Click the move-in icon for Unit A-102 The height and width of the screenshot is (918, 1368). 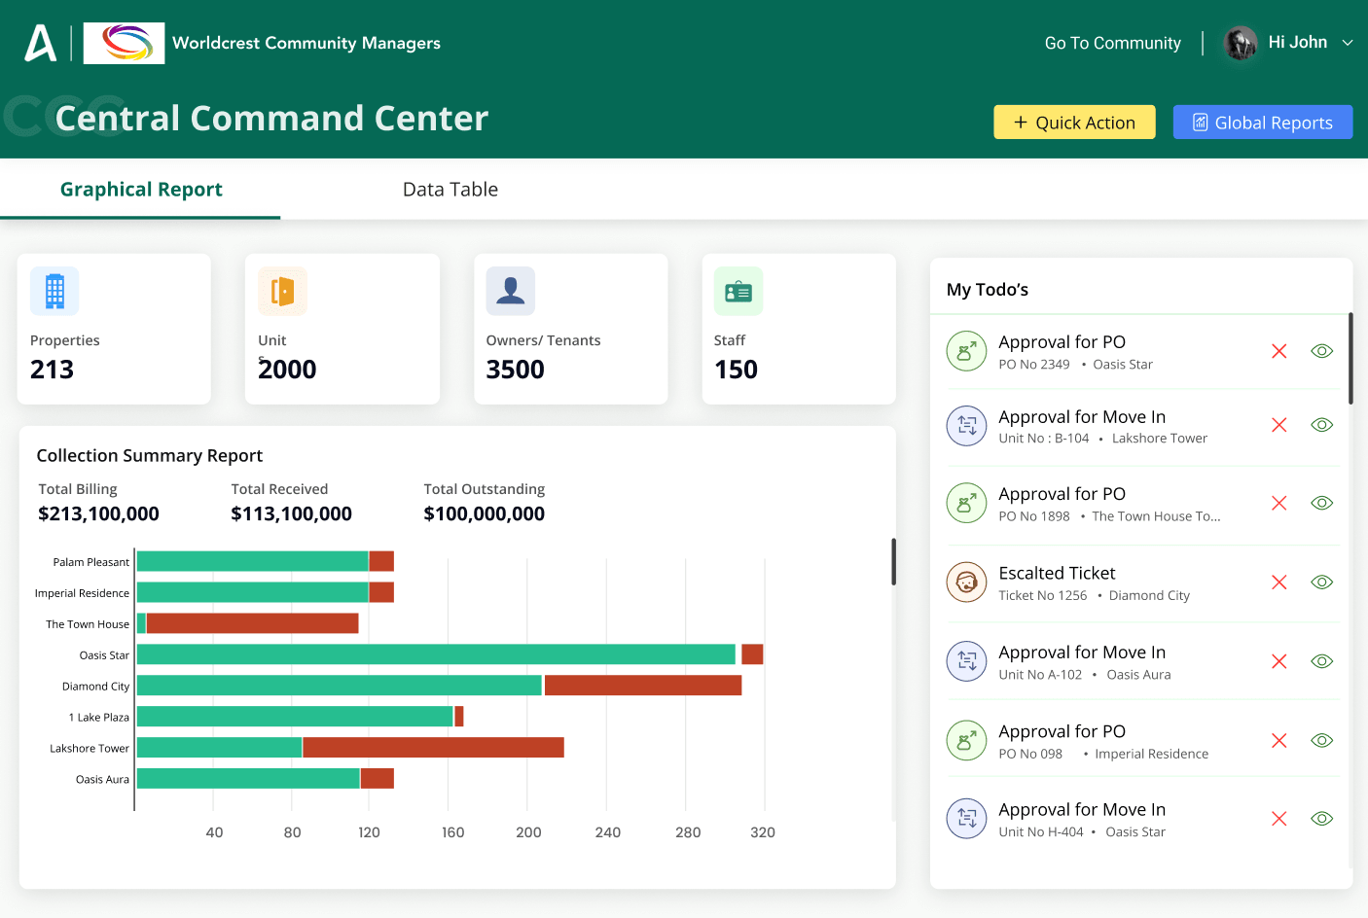(966, 661)
